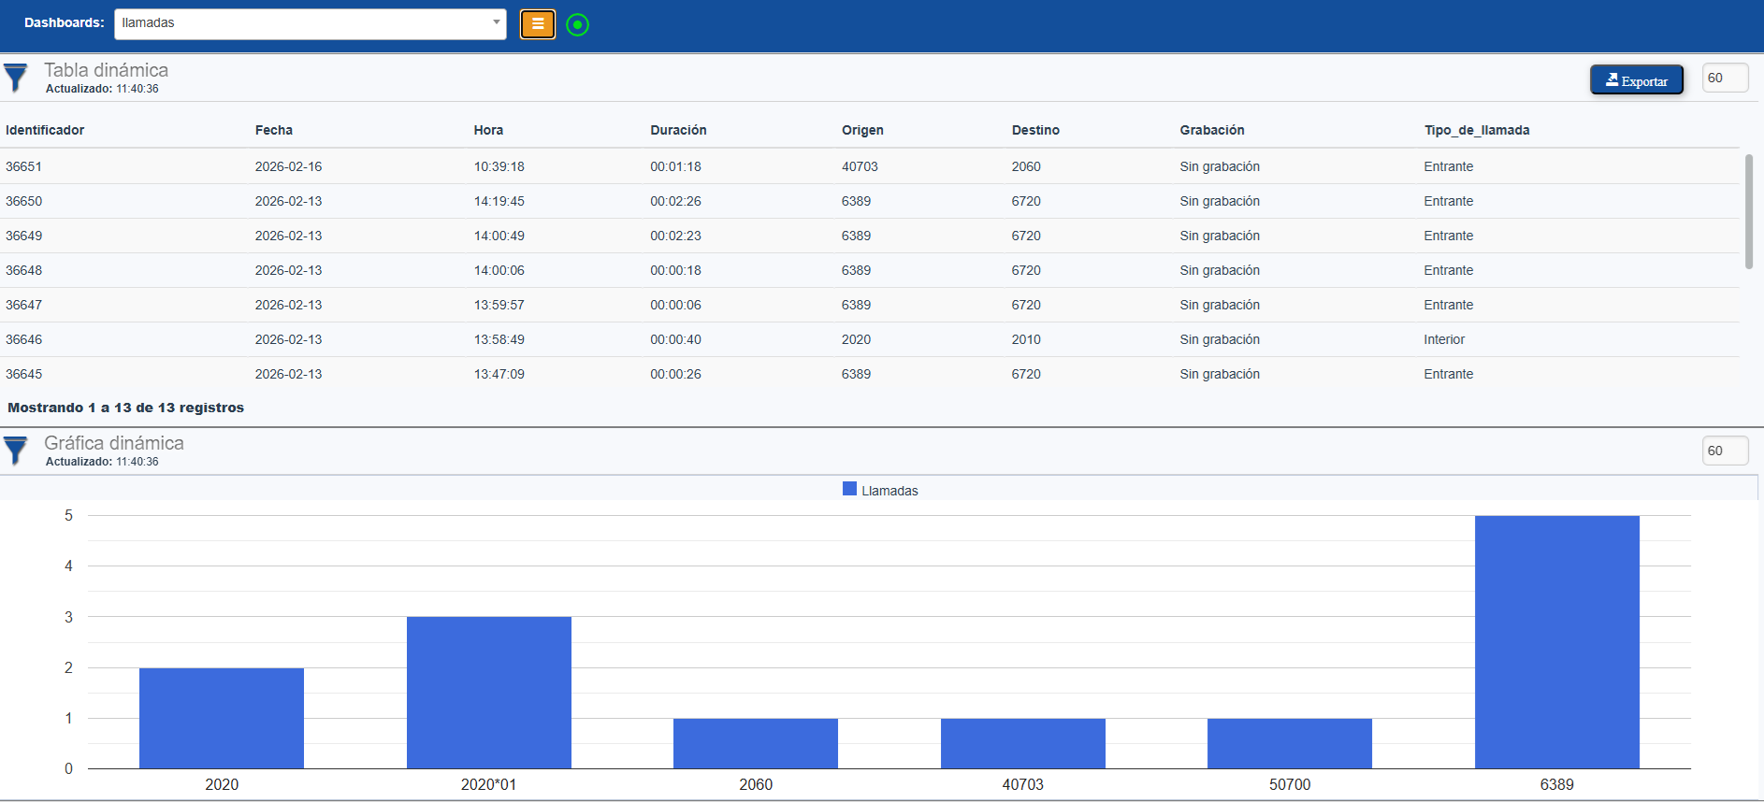Click the Grabación column header

pos(1211,130)
